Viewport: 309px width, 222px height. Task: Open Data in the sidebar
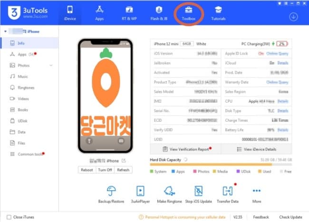click(x=29, y=132)
